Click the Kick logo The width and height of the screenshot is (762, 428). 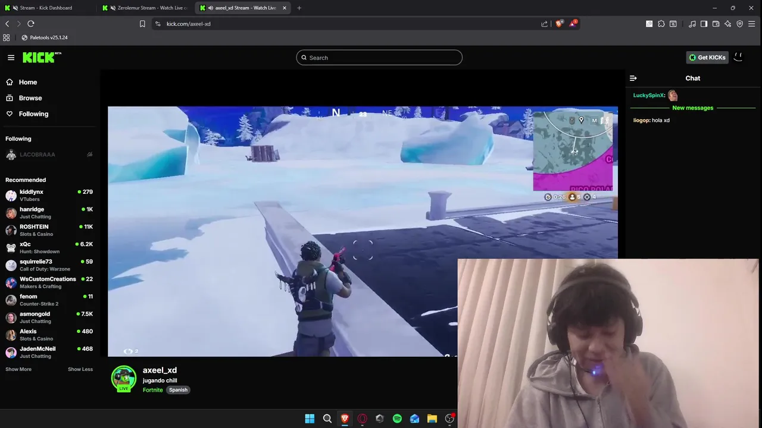(x=42, y=57)
